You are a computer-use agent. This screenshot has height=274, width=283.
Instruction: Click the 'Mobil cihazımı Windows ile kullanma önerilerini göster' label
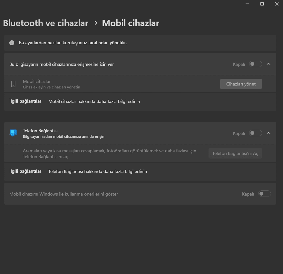(64, 194)
